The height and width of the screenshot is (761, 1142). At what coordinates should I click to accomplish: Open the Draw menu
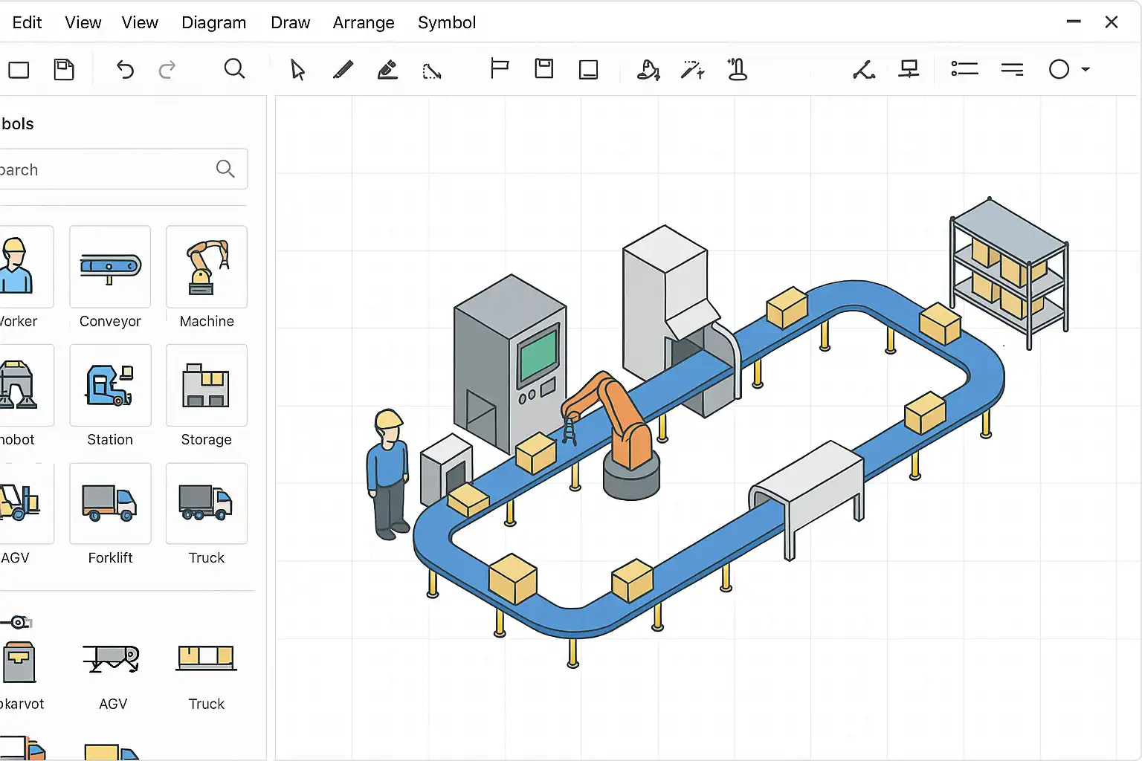coord(290,22)
